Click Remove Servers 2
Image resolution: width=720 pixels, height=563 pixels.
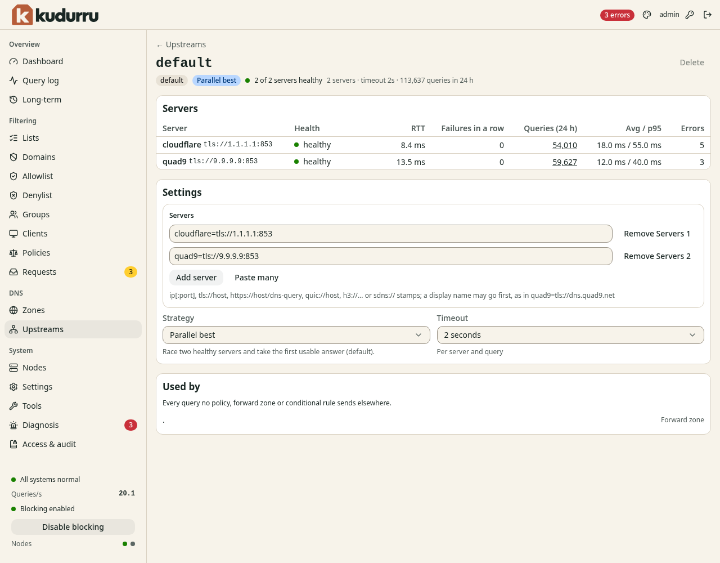tap(657, 256)
